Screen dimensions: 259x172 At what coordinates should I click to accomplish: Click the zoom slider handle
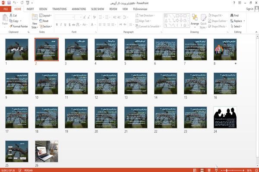pyautogui.click(x=227, y=170)
